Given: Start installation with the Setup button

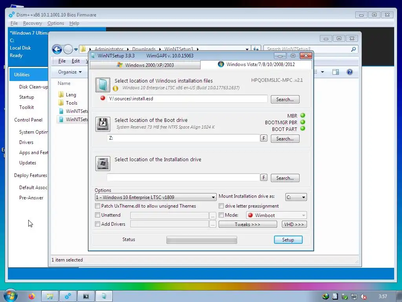Looking at the screenshot, I should pyautogui.click(x=288, y=239).
